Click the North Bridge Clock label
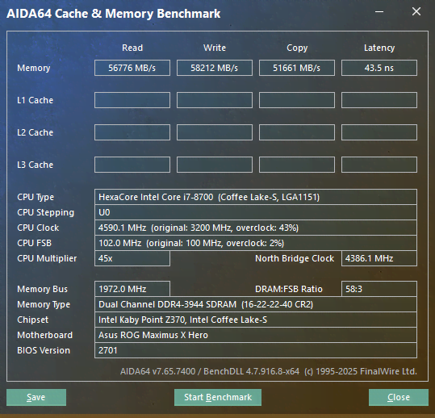This screenshot has width=435, height=418. pos(295,258)
